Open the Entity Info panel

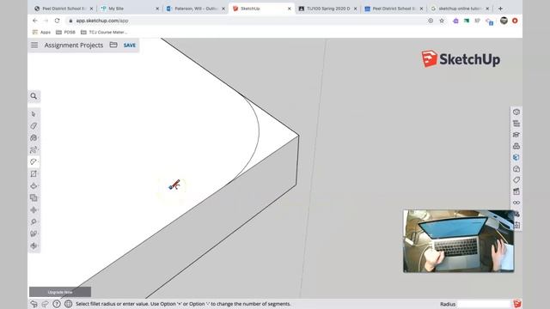pyautogui.click(x=516, y=112)
